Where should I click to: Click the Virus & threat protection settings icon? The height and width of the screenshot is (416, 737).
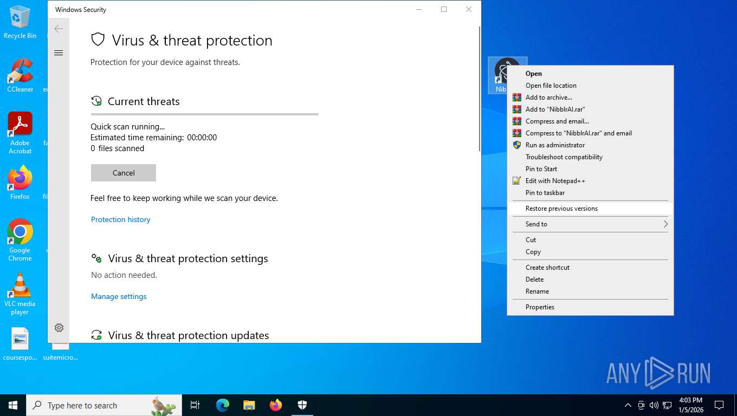(96, 258)
